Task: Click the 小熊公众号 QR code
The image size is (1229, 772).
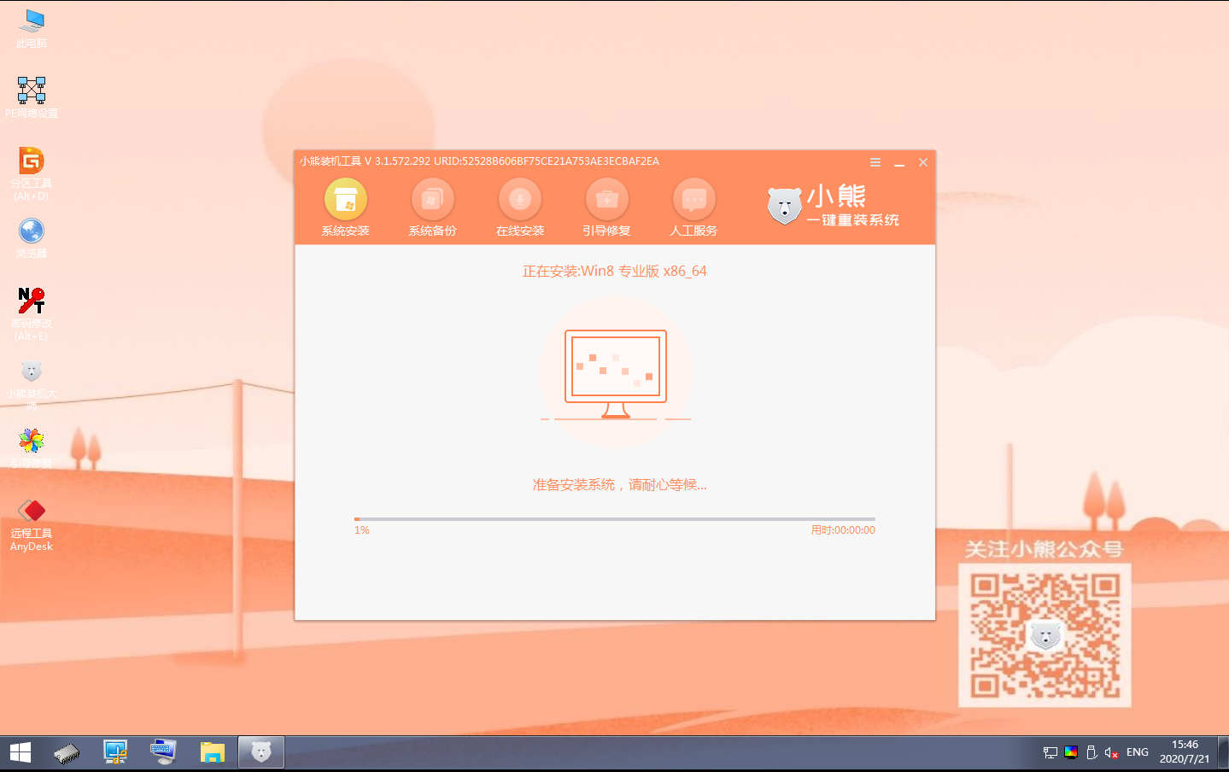Action: pos(1045,635)
